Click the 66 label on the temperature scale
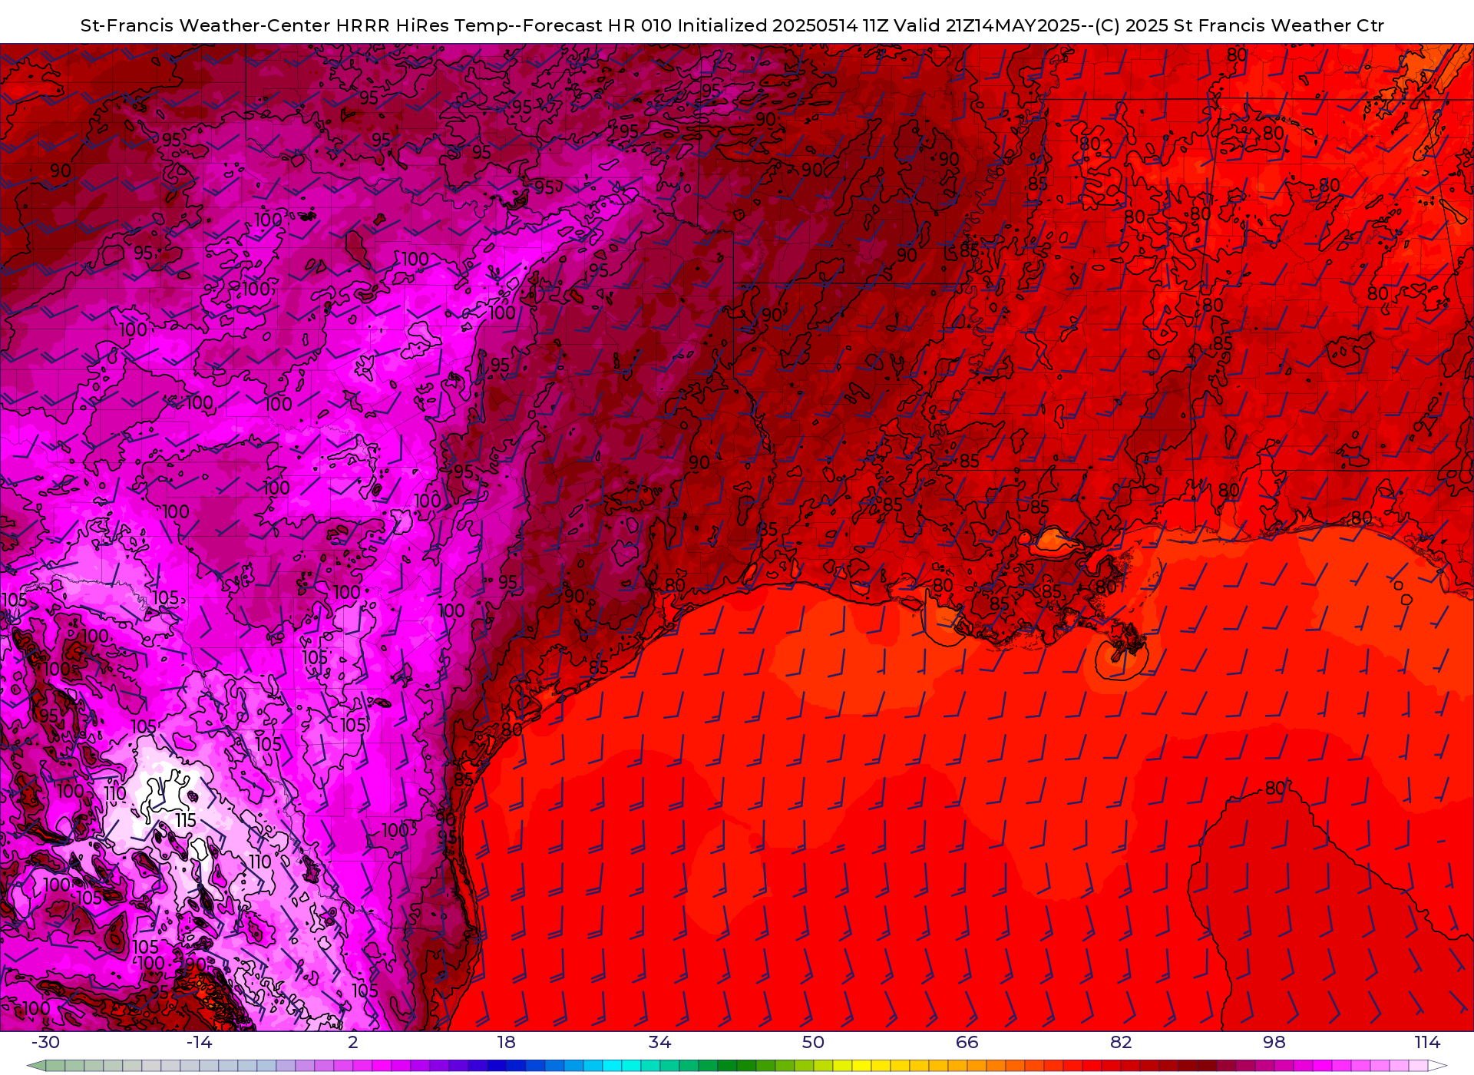 point(967,1042)
